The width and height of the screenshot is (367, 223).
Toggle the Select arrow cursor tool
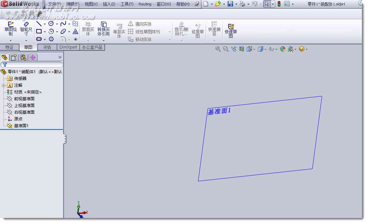click(x=267, y=4)
